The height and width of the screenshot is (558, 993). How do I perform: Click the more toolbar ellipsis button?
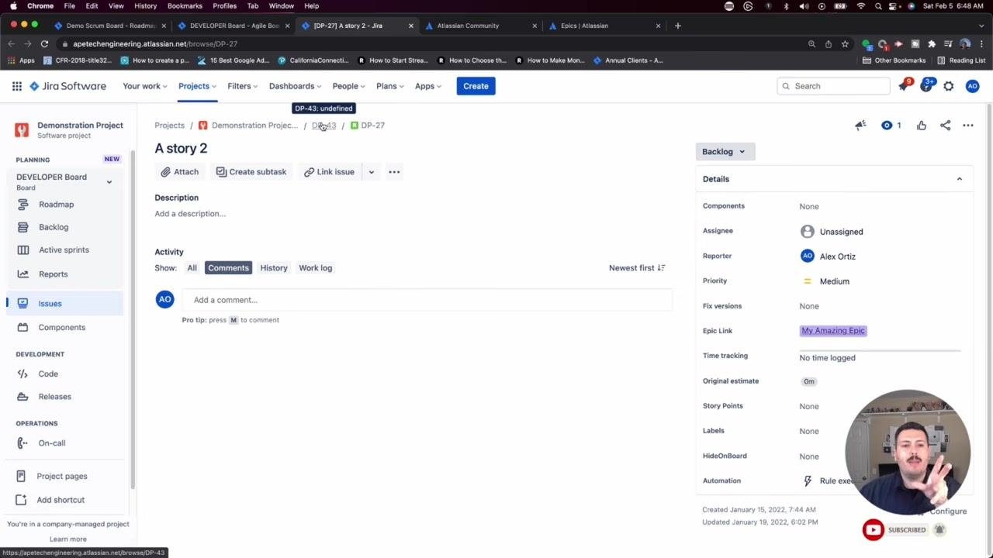pos(394,172)
